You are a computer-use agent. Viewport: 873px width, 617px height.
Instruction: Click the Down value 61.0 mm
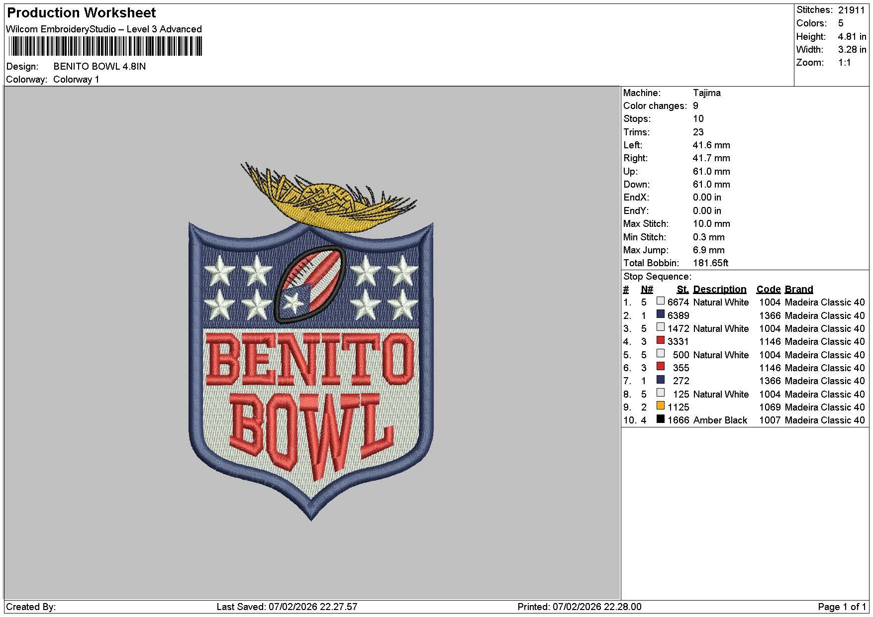pyautogui.click(x=711, y=184)
